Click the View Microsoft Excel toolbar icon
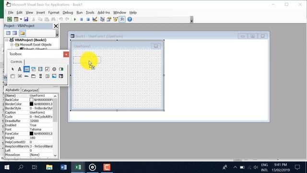 (10, 19)
